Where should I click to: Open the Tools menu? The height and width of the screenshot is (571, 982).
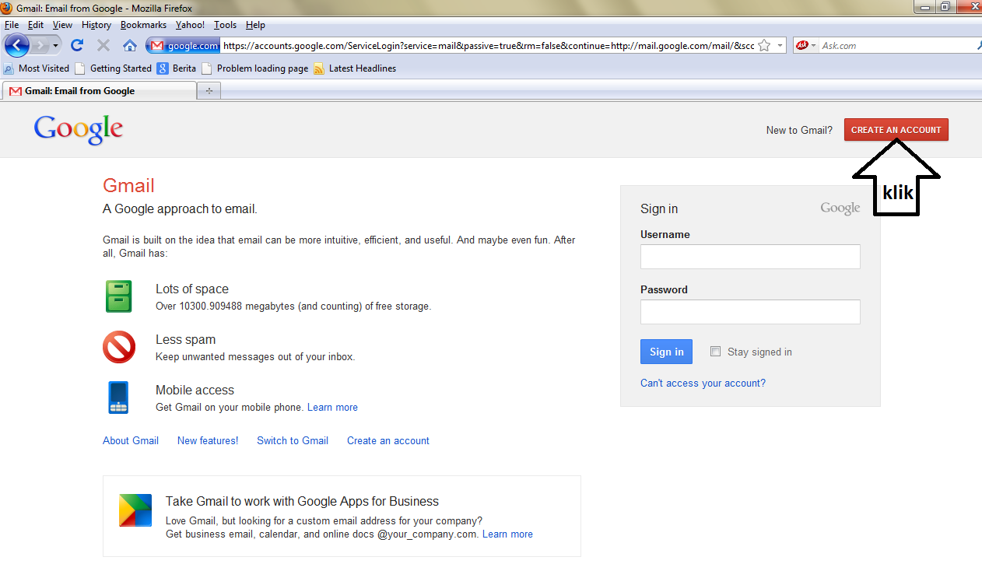pyautogui.click(x=225, y=25)
